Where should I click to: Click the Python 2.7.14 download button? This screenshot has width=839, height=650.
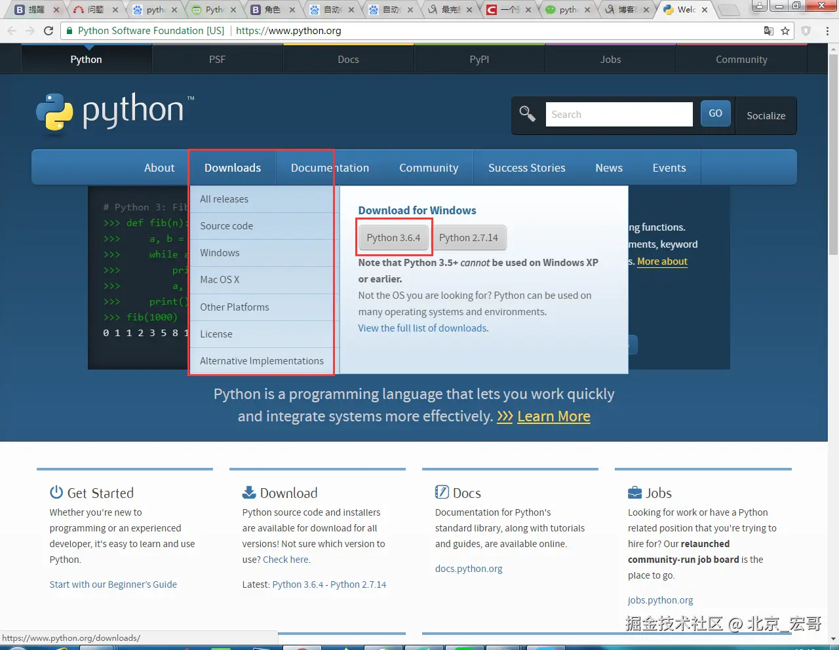[469, 238]
